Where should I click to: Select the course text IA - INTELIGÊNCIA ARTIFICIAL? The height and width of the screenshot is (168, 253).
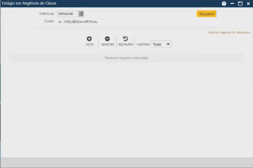tap(78, 22)
